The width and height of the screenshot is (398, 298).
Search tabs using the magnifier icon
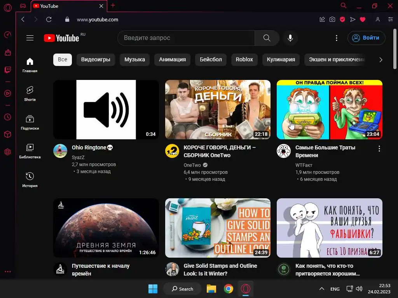coord(344,5)
